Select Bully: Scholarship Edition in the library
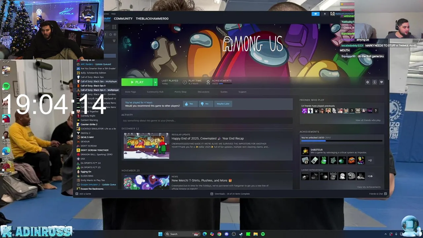Viewport: 423px width, 238px height. tap(93, 73)
